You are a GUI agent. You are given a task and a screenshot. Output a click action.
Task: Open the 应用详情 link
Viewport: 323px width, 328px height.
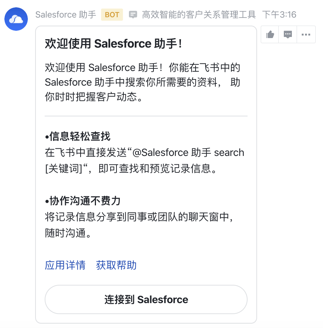point(65,265)
